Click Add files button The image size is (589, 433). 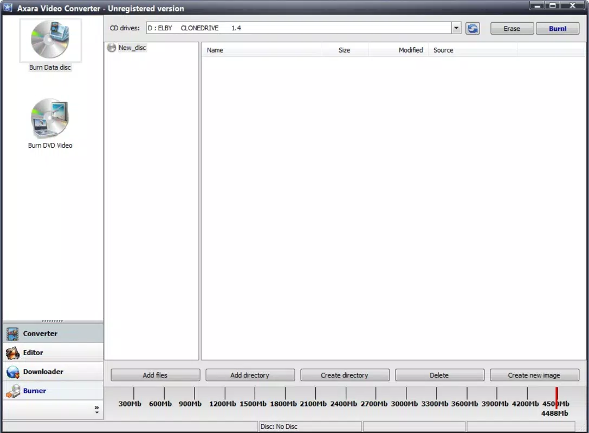point(155,375)
